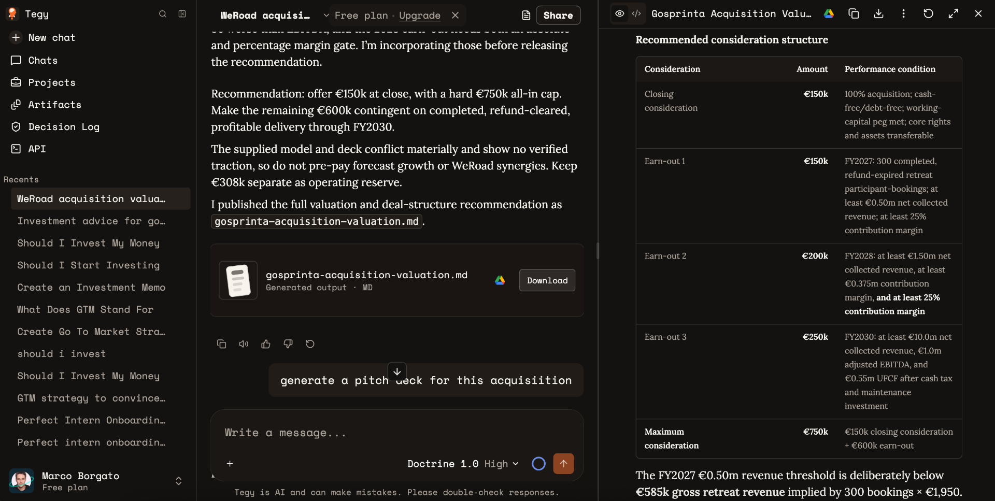The image size is (995, 501).
Task: Open Create Go To Market Stra… chat
Action: [x=101, y=332]
